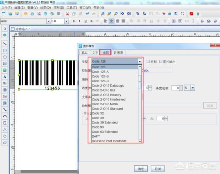Click the printer icon in toolbar
Viewport: 220px width, 174px height.
tap(32, 14)
